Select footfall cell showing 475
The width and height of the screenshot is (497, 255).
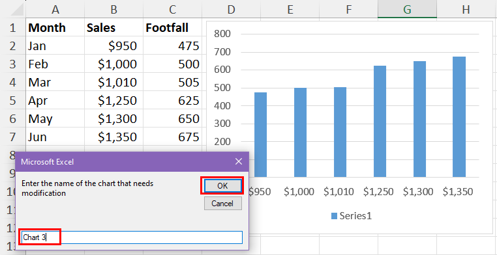click(172, 46)
